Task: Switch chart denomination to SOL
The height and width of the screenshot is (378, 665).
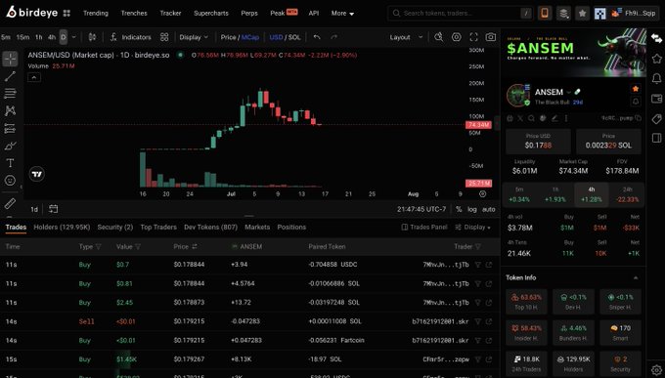Action: [x=294, y=37]
